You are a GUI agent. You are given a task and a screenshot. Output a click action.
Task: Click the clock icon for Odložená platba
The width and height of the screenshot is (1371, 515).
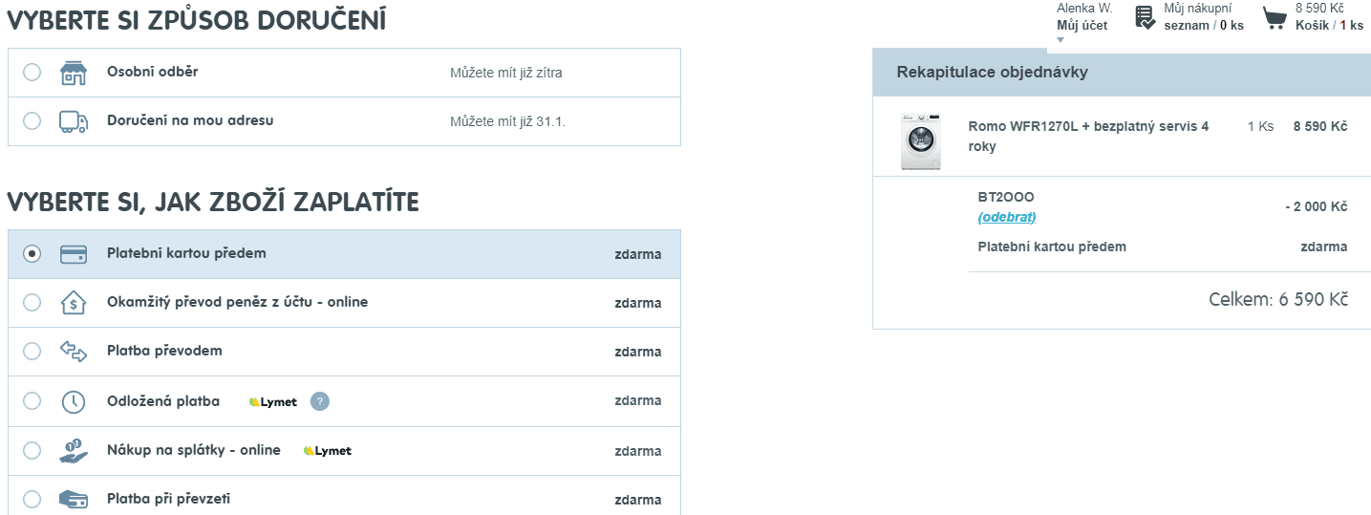[x=74, y=401]
